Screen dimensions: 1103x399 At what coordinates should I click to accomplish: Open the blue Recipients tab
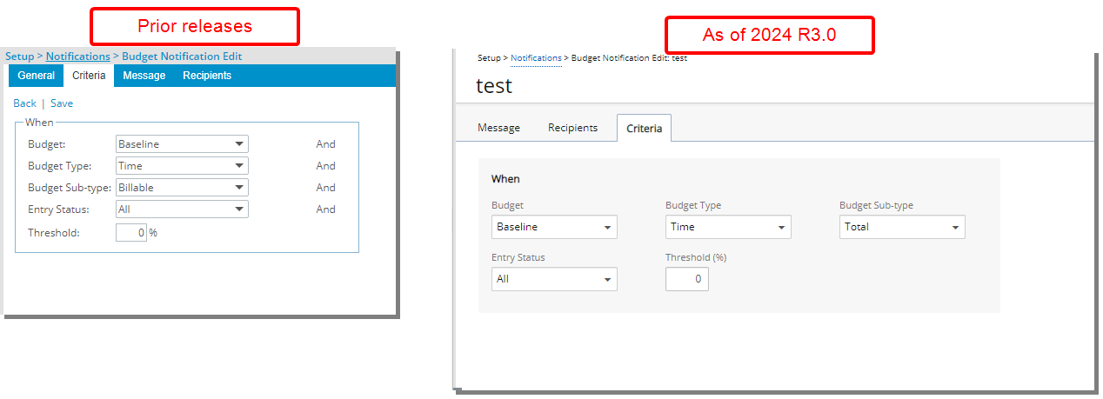click(207, 76)
